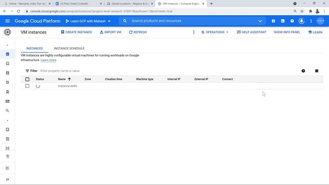Image resolution: width=329 pixels, height=185 pixels.
Task: Click Import VM button
Action: pyautogui.click(x=111, y=32)
